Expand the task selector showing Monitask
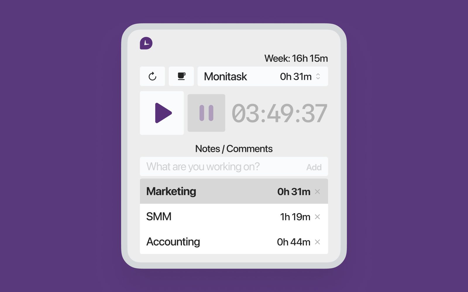This screenshot has width=468, height=292. click(x=263, y=77)
